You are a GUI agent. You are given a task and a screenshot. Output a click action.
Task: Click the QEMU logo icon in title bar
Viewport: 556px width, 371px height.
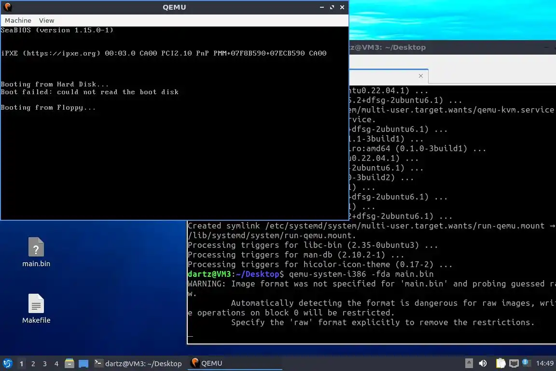7,7
